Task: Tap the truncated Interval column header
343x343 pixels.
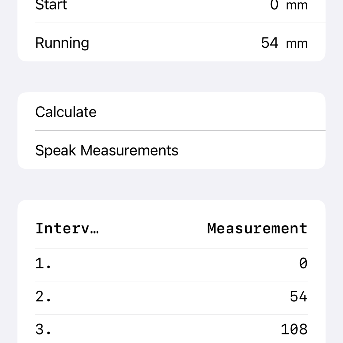Action: pyautogui.click(x=67, y=228)
